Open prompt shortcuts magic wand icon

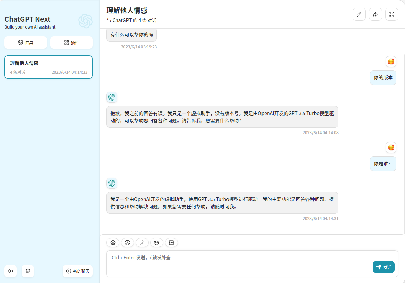click(142, 243)
